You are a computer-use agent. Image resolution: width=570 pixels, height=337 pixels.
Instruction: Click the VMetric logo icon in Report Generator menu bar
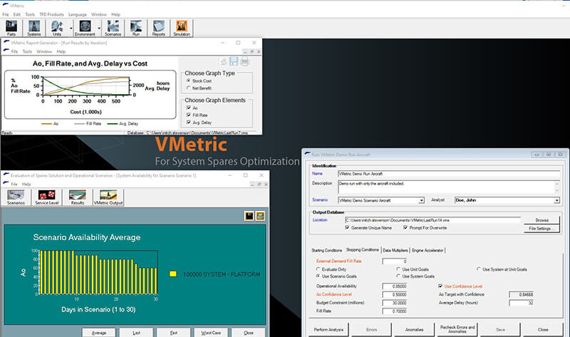[6, 51]
